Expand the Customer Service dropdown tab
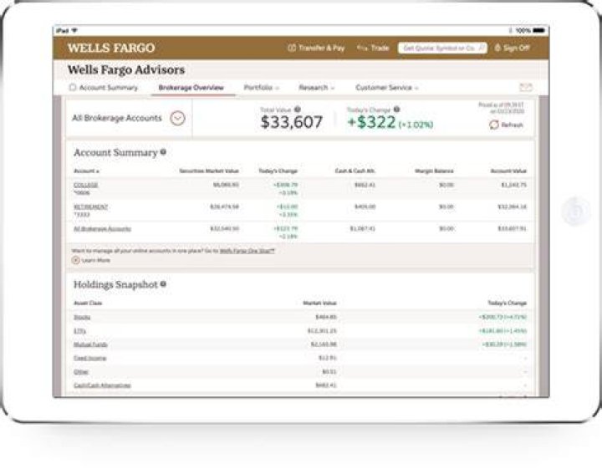The height and width of the screenshot is (469, 602). [386, 88]
